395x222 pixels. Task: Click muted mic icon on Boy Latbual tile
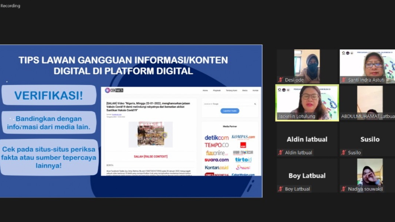point(281,189)
